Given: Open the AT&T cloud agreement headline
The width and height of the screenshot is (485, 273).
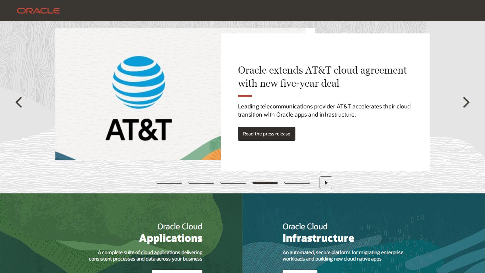Looking at the screenshot, I should 322,77.
